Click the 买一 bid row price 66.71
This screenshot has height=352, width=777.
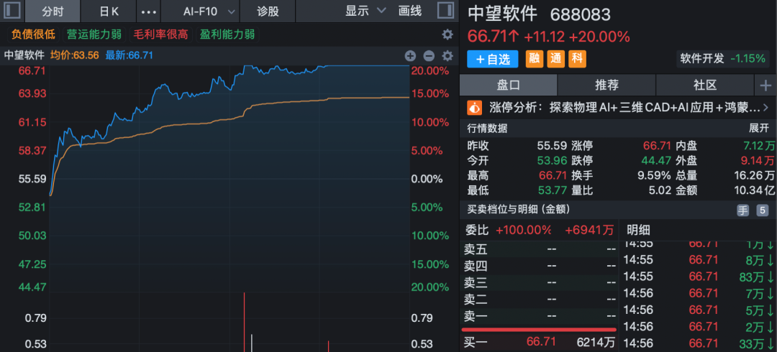click(x=541, y=342)
